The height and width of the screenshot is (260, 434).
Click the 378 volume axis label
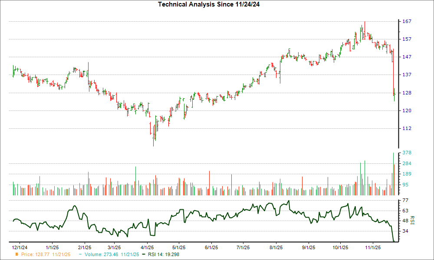pyautogui.click(x=407, y=153)
